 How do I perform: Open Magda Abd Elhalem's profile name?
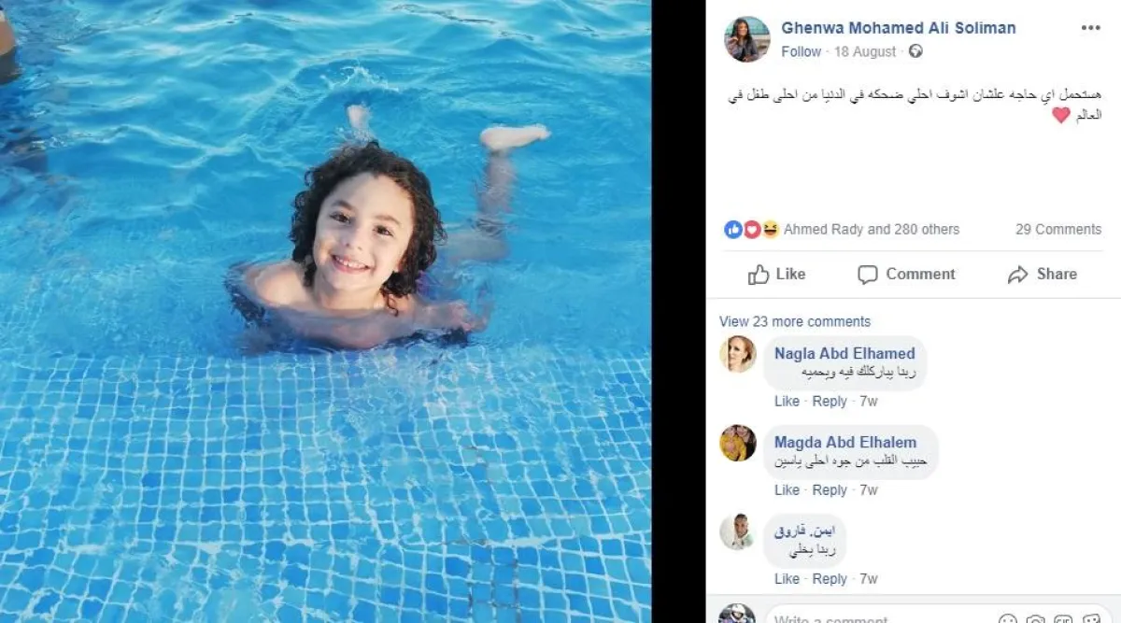(x=845, y=442)
